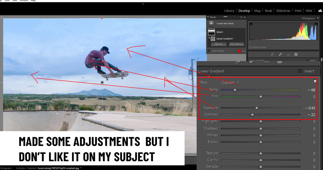Click the Contrast value -22

(311, 115)
